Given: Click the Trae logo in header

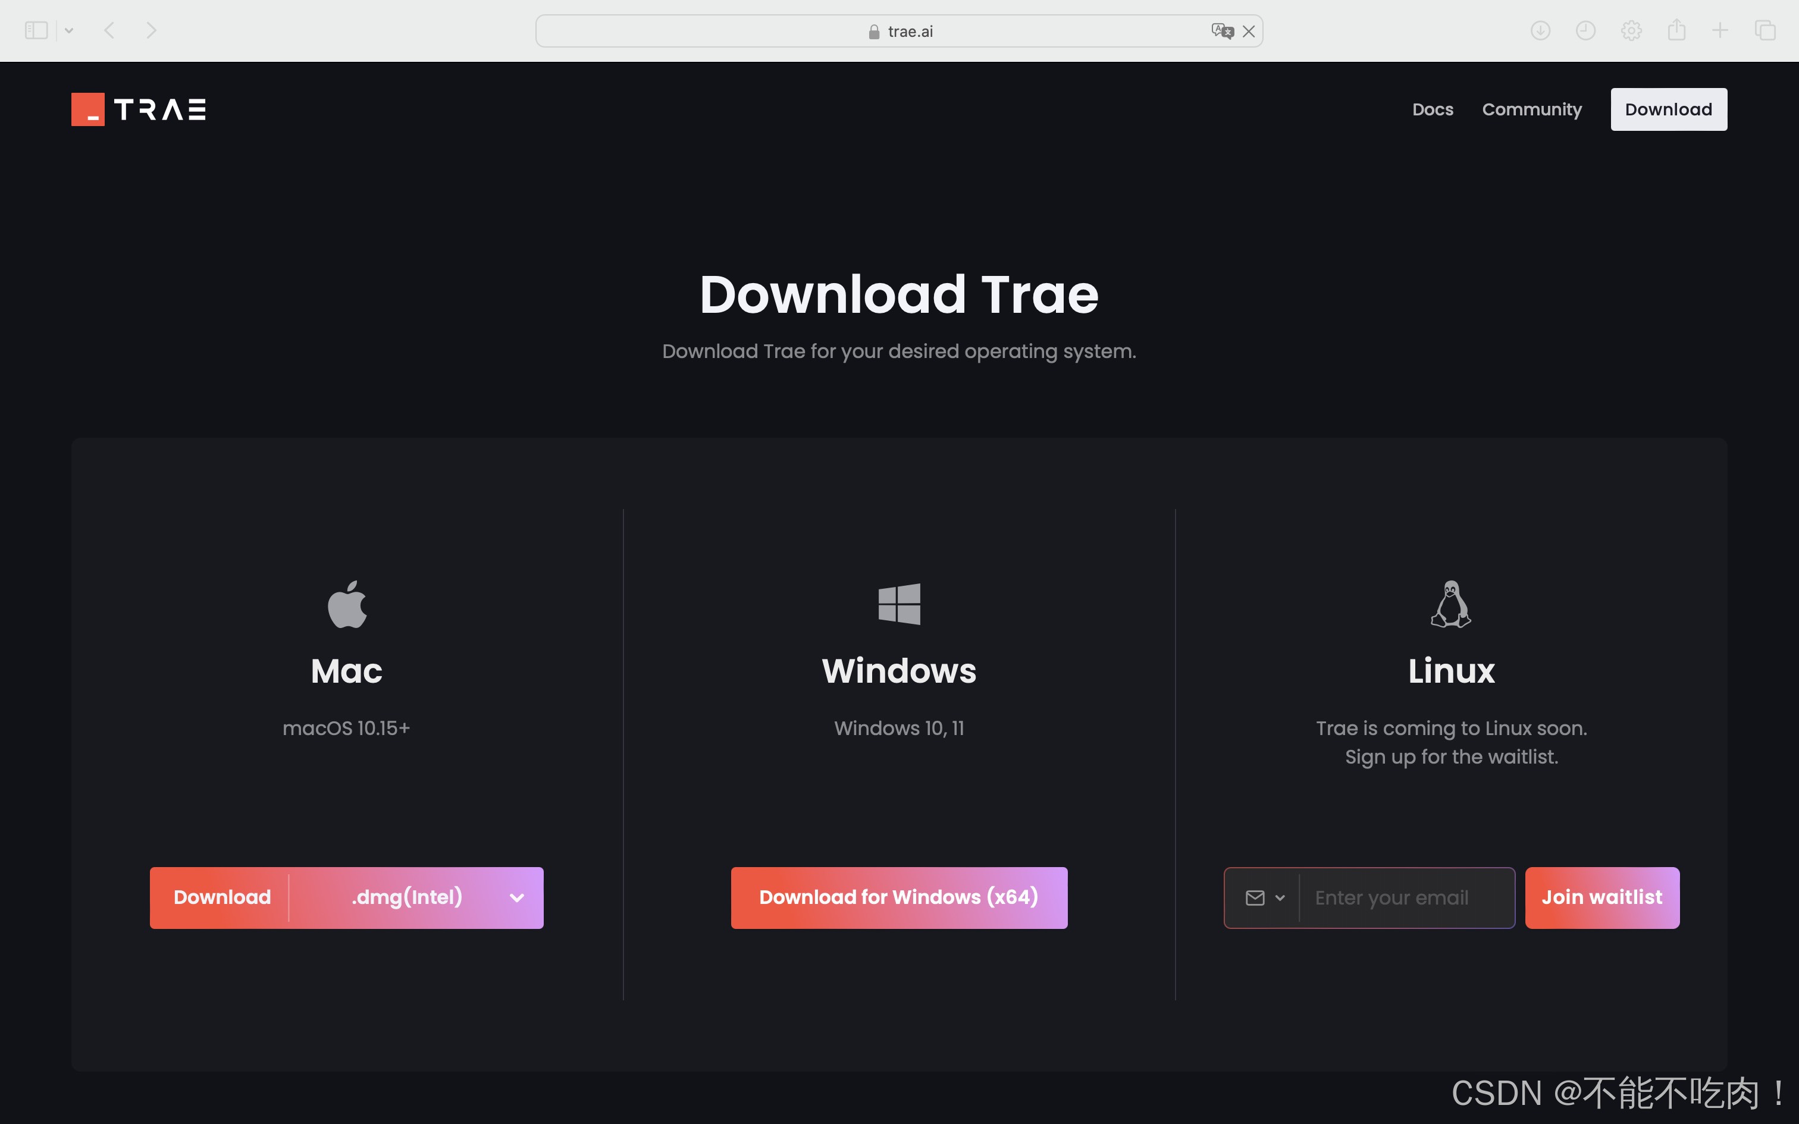Looking at the screenshot, I should coord(138,109).
